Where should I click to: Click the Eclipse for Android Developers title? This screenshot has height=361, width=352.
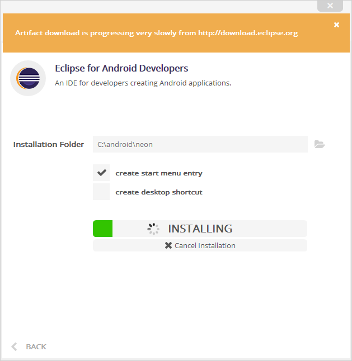click(121, 68)
